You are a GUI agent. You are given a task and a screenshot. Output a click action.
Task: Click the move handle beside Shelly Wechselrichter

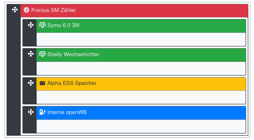[x=31, y=54]
